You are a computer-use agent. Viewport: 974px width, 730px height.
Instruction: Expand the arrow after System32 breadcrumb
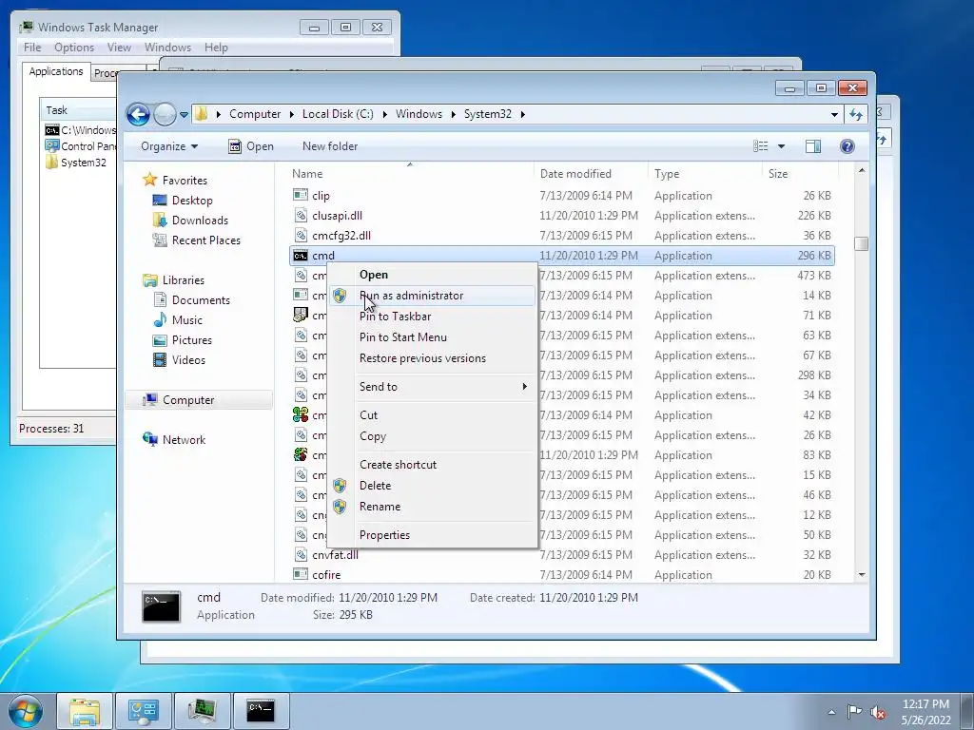(522, 114)
